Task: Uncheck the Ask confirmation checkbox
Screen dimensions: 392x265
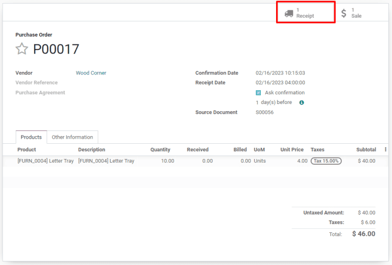Action: click(258, 93)
